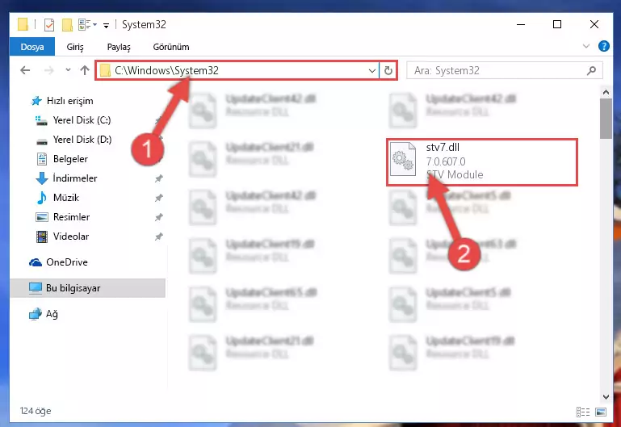Go back with the left arrow button
The width and height of the screenshot is (621, 427).
coord(25,70)
